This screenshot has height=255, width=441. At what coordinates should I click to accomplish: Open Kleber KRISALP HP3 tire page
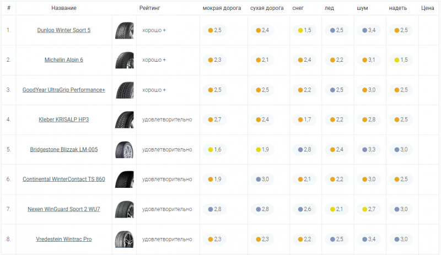click(x=64, y=120)
